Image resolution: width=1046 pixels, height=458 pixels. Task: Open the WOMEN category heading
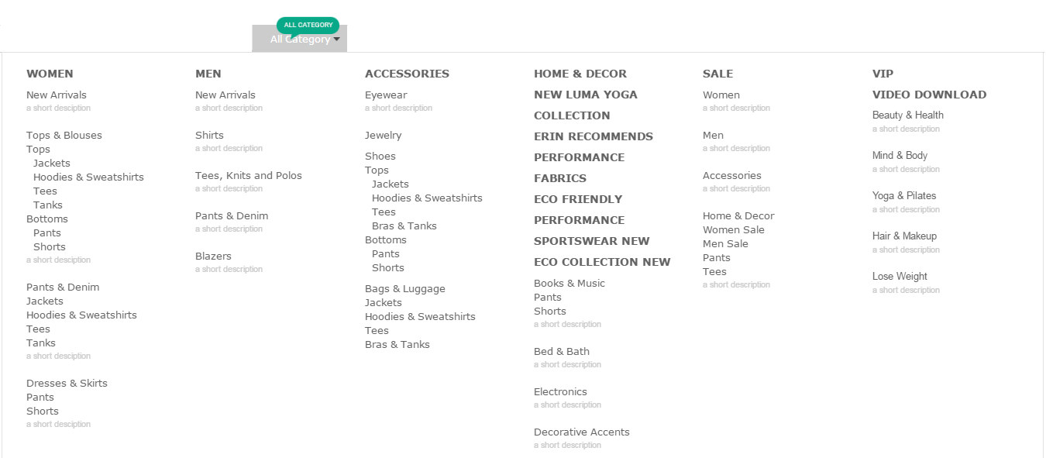click(x=50, y=74)
